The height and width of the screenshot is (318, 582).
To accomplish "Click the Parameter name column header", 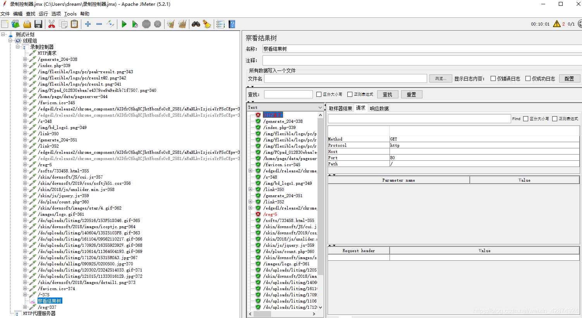I will 398,180.
